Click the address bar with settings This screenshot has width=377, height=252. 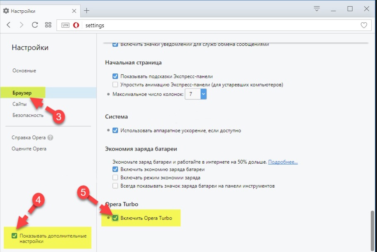coord(214,25)
